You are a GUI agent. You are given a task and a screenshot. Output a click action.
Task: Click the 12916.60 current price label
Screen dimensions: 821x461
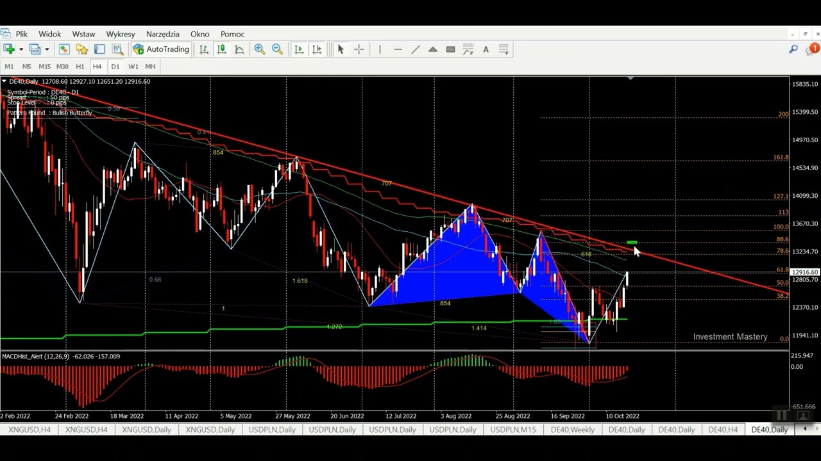[806, 272]
